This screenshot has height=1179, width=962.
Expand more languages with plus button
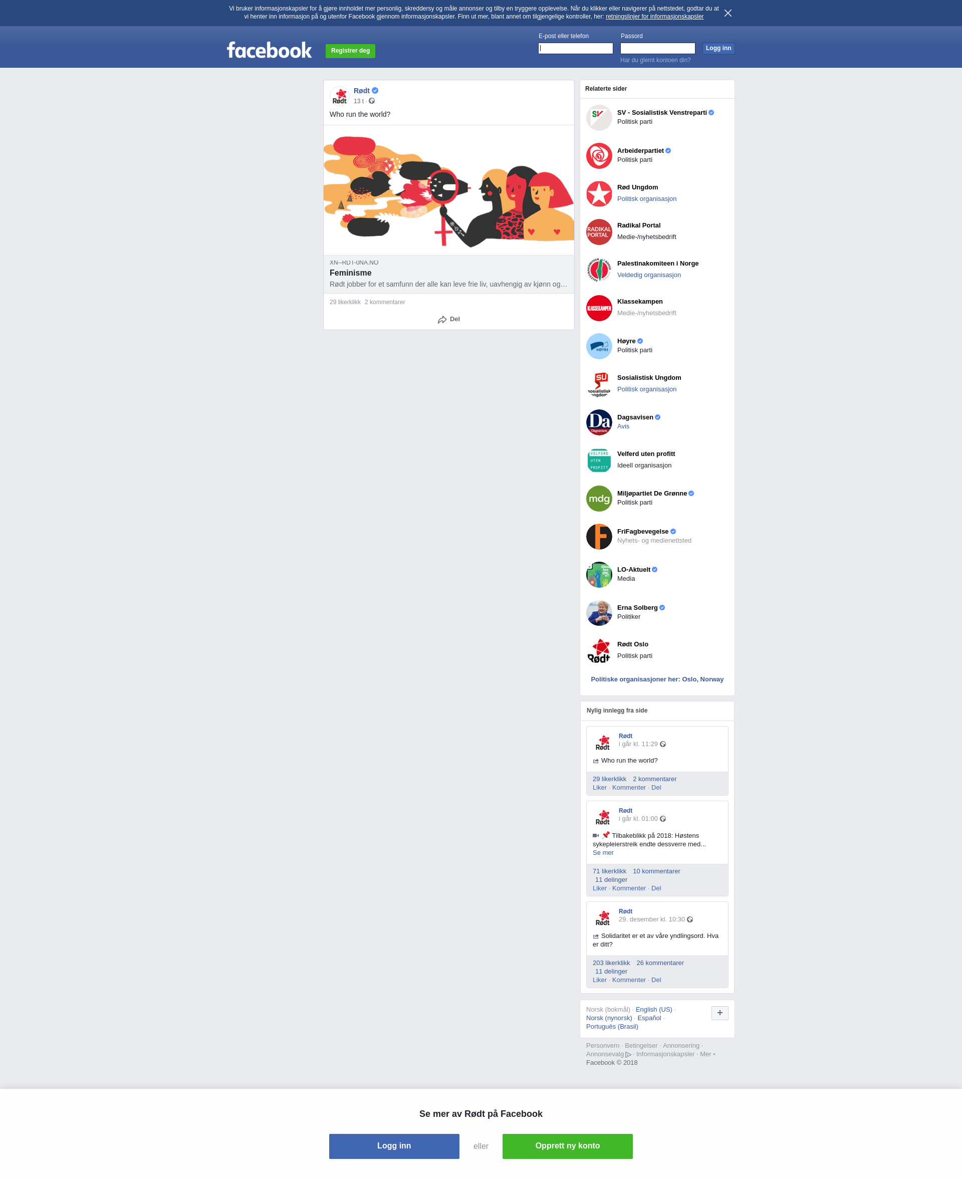(720, 1013)
